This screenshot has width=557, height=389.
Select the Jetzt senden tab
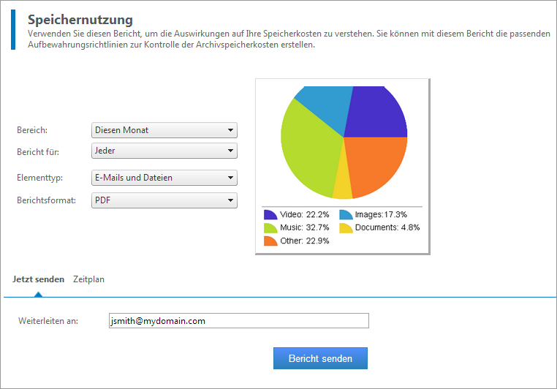(38, 279)
